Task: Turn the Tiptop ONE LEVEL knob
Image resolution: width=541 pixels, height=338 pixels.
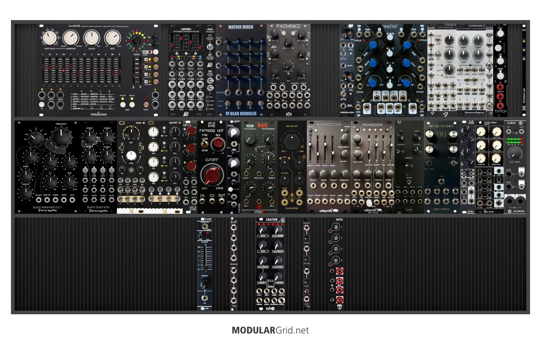Action: (500, 33)
